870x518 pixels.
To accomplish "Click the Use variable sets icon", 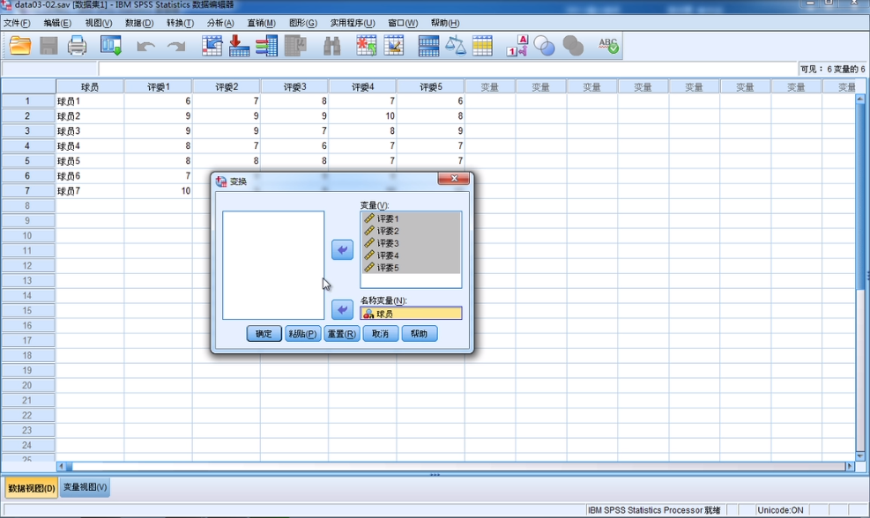I will pos(545,47).
